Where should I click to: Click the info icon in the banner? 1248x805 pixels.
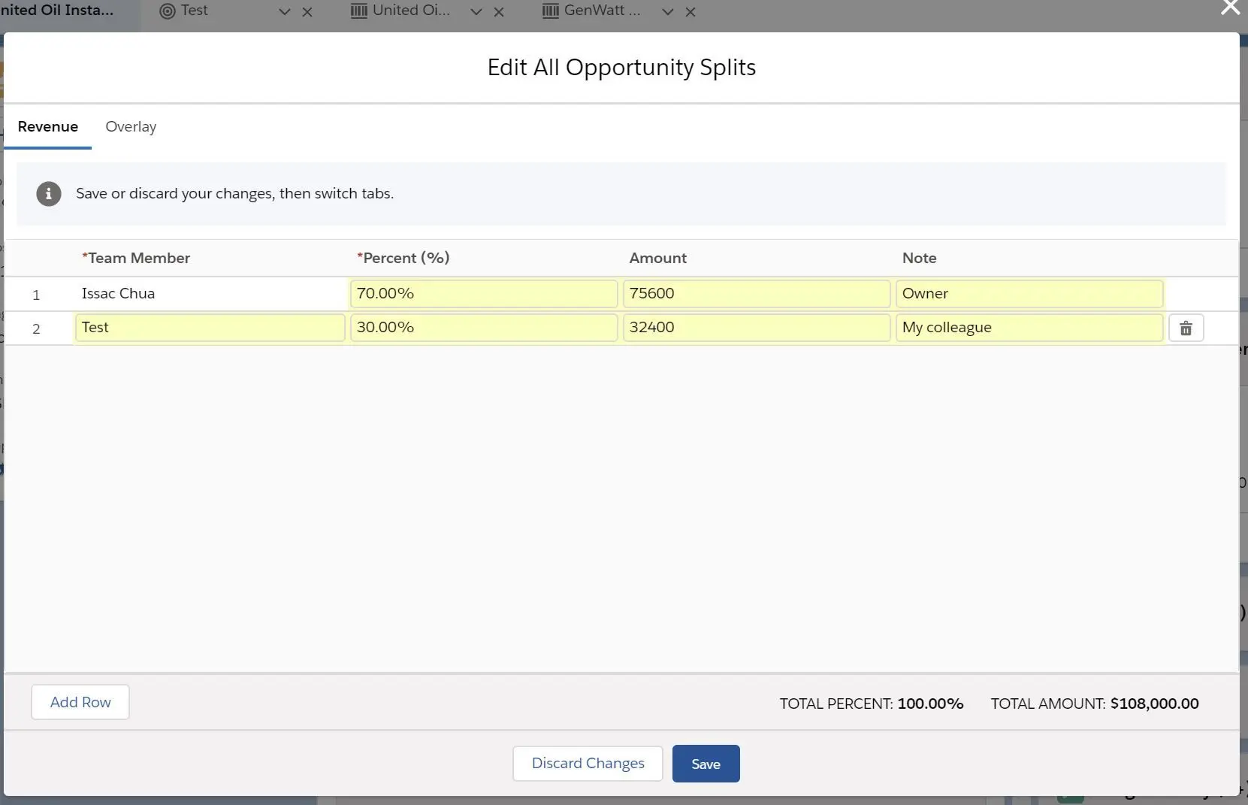tap(49, 194)
